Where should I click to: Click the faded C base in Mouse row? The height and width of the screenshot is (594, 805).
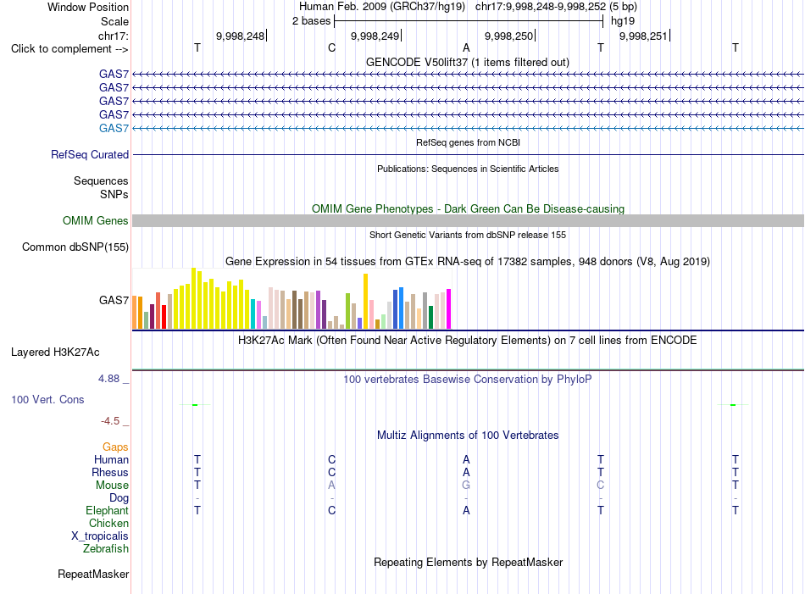pos(601,486)
